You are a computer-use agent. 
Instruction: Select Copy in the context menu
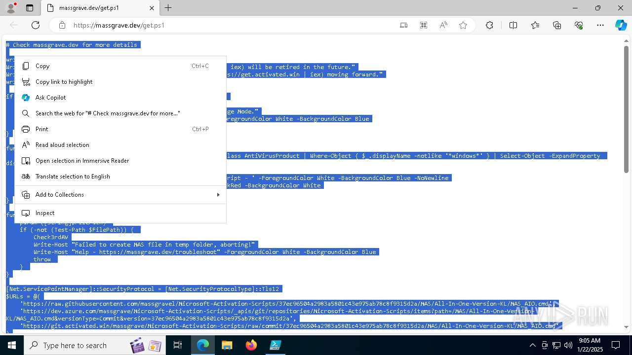(x=120, y=66)
